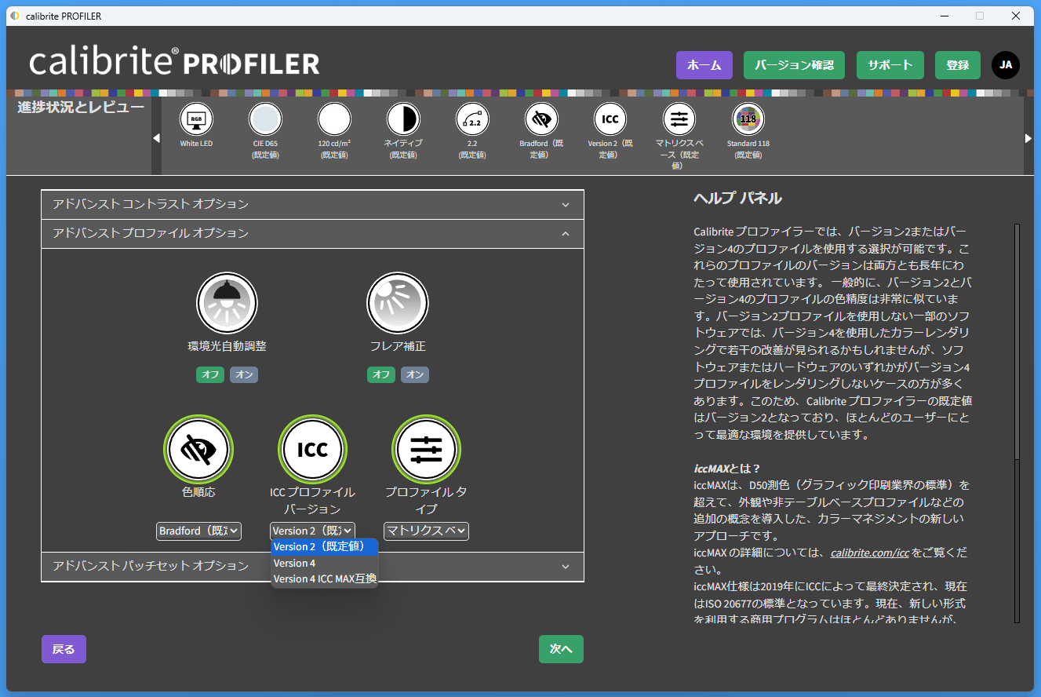This screenshot has width=1041, height=697.
Task: Click 戻る button
Action: click(64, 649)
